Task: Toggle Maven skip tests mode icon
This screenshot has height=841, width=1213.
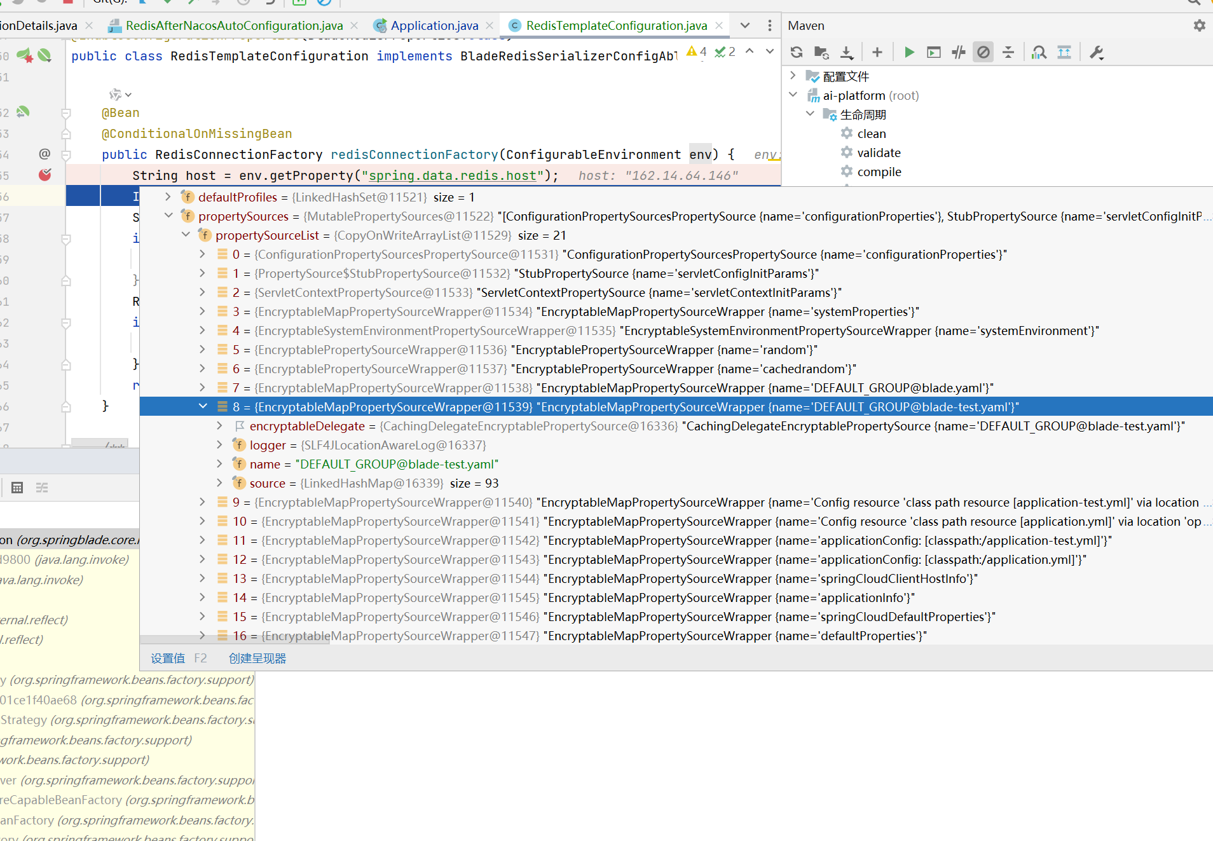Action: tap(983, 52)
